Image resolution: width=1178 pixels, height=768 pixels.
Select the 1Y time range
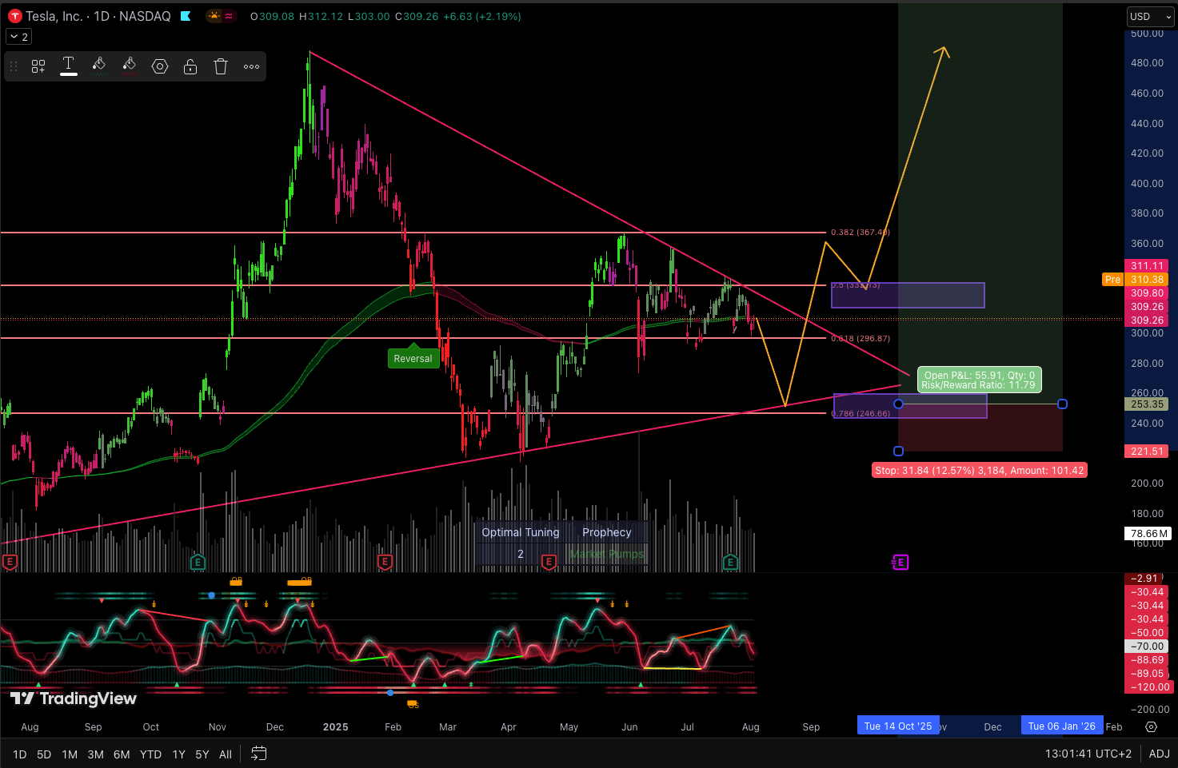[178, 754]
